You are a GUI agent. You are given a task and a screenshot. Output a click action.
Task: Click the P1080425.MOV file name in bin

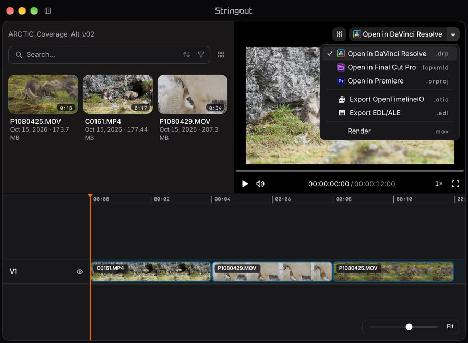pos(35,121)
